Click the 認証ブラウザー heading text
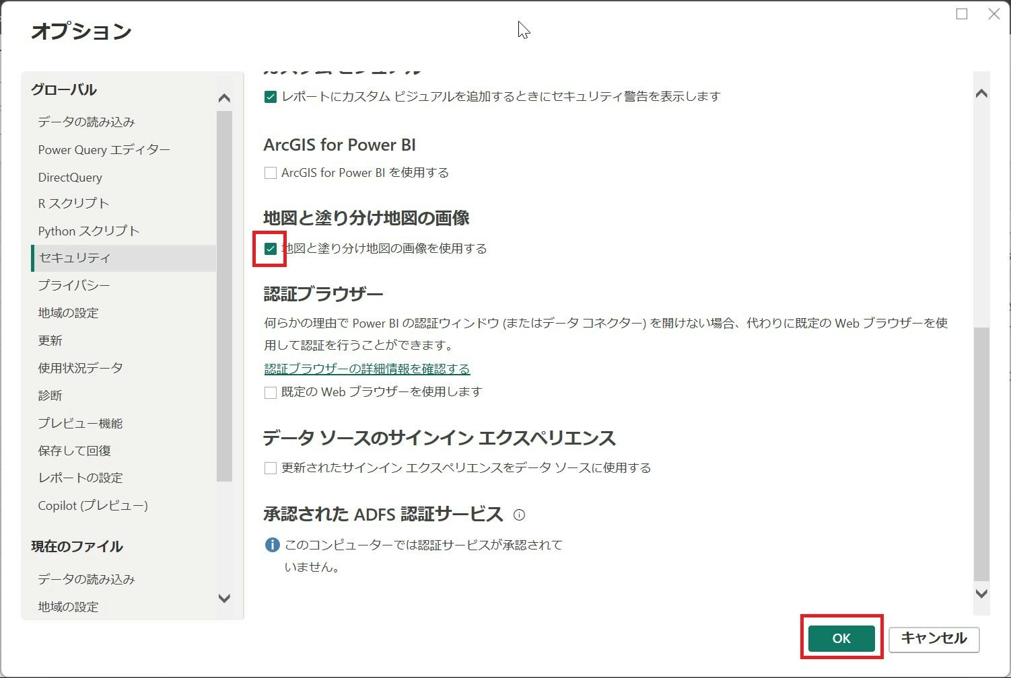This screenshot has width=1011, height=678. coord(323,294)
